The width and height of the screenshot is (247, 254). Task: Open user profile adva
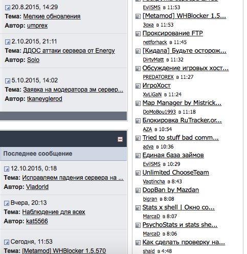[x=148, y=147]
